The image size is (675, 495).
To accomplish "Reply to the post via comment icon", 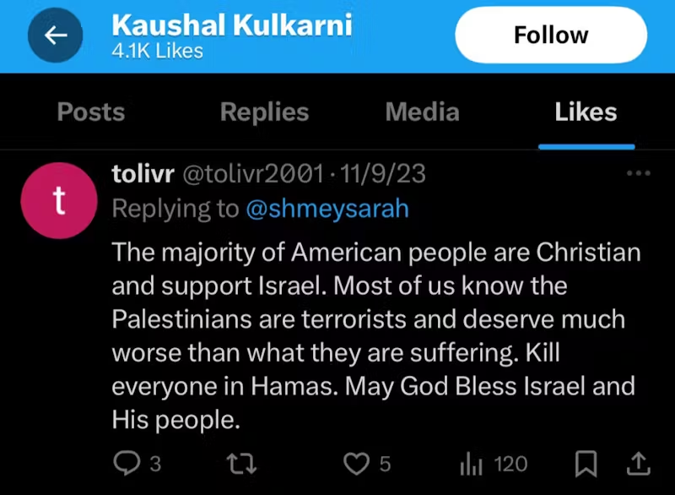I will pyautogui.click(x=127, y=463).
